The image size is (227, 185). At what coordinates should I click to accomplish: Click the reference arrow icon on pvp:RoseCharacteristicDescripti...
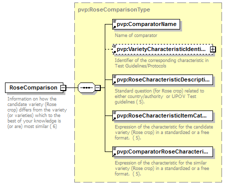[x=114, y=83]
